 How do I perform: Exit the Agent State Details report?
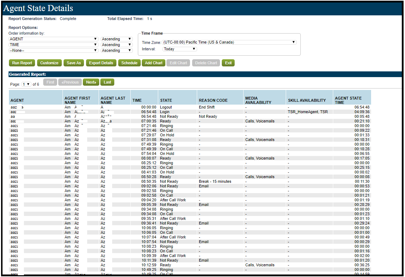[x=228, y=63]
